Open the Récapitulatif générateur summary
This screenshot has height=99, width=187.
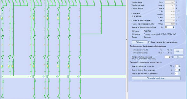(x=156, y=78)
